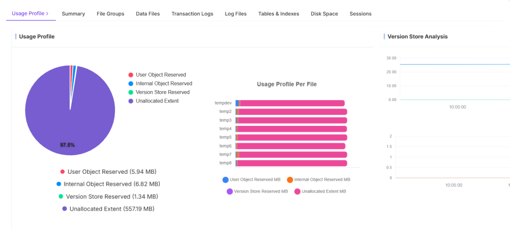Toggle User Object Reserved pie legend dot
Screen dimensions: 510x228
click(x=130, y=75)
